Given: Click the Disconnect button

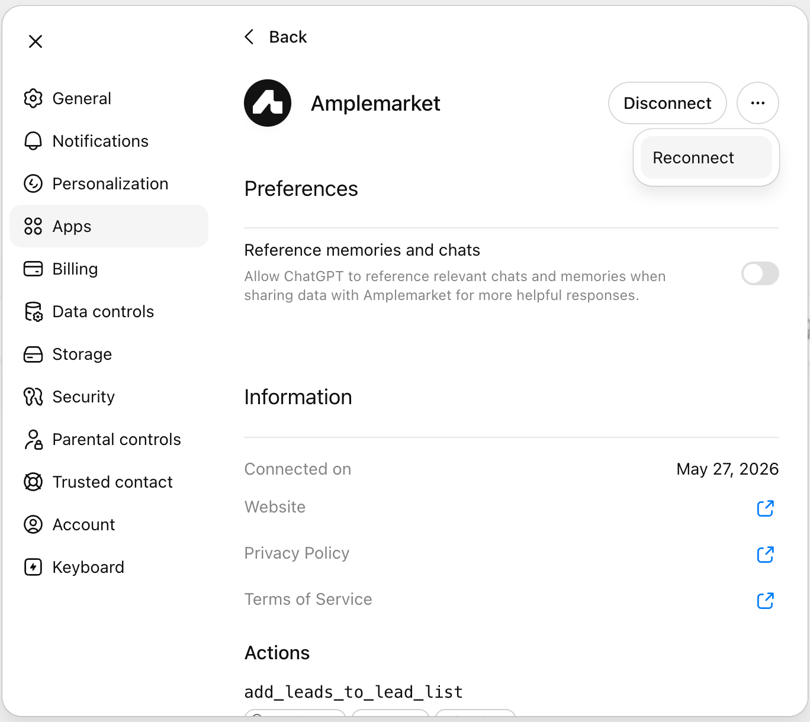Looking at the screenshot, I should tap(667, 103).
